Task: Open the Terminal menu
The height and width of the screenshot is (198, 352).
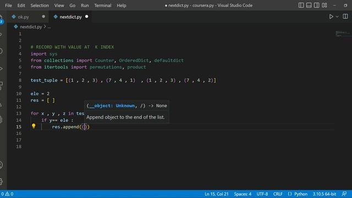Action: pyautogui.click(x=103, y=5)
